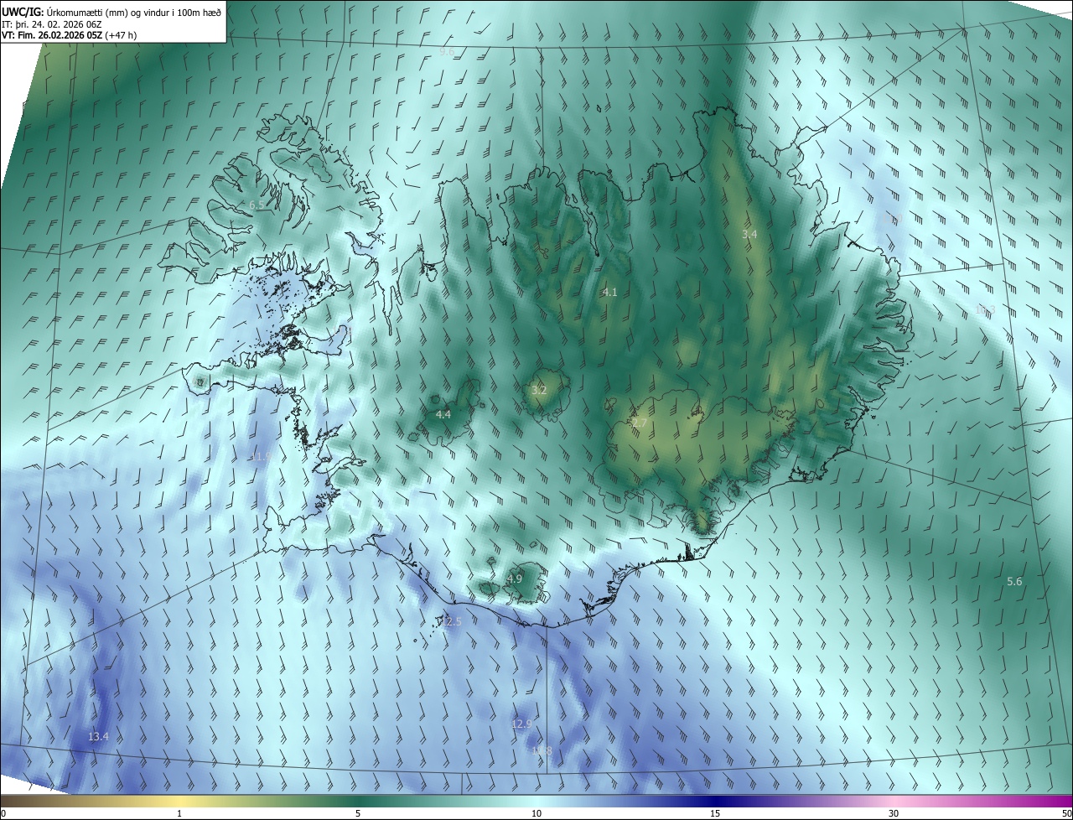The width and height of the screenshot is (1073, 820).
Task: Click the 3.2 value on the glacier
Action: click(539, 390)
